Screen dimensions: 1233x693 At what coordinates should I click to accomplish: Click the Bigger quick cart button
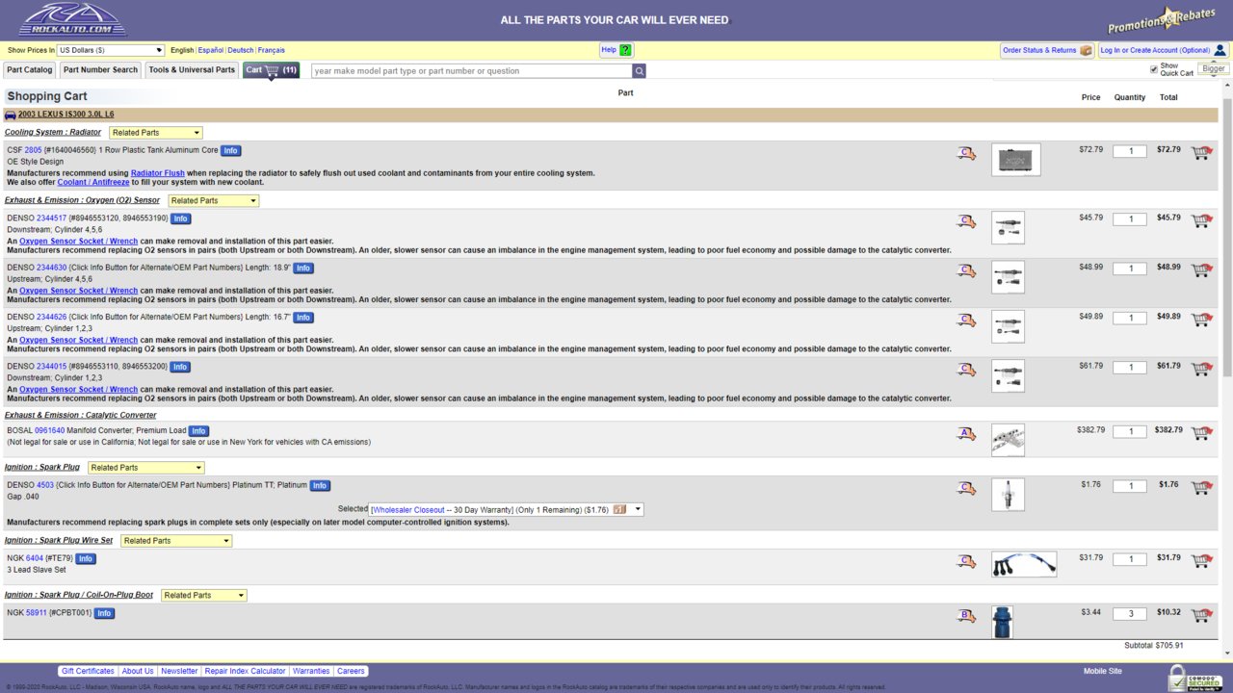pos(1214,69)
